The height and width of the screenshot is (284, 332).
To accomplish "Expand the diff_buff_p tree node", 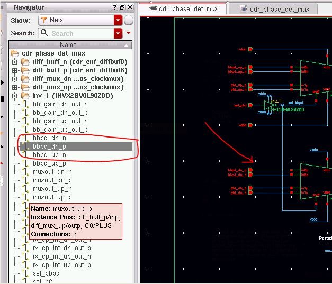I will pos(15,70).
